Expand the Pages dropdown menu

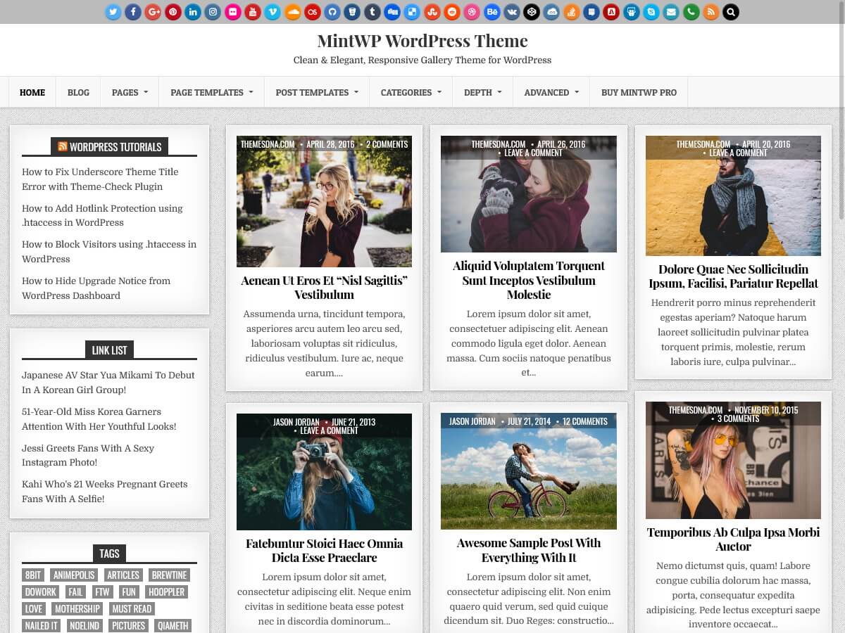pyautogui.click(x=130, y=92)
